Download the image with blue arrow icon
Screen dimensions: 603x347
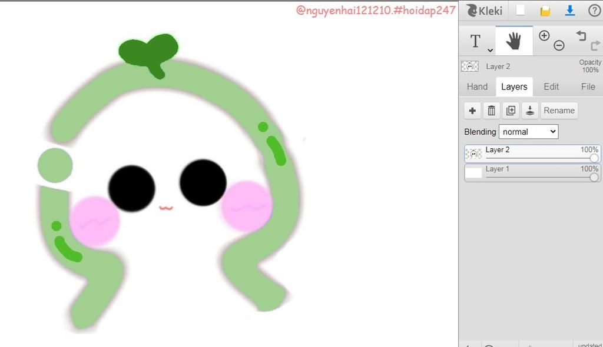tap(570, 11)
